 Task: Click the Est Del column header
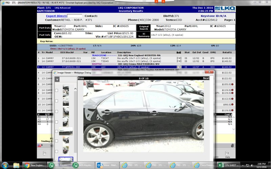coord(197,52)
